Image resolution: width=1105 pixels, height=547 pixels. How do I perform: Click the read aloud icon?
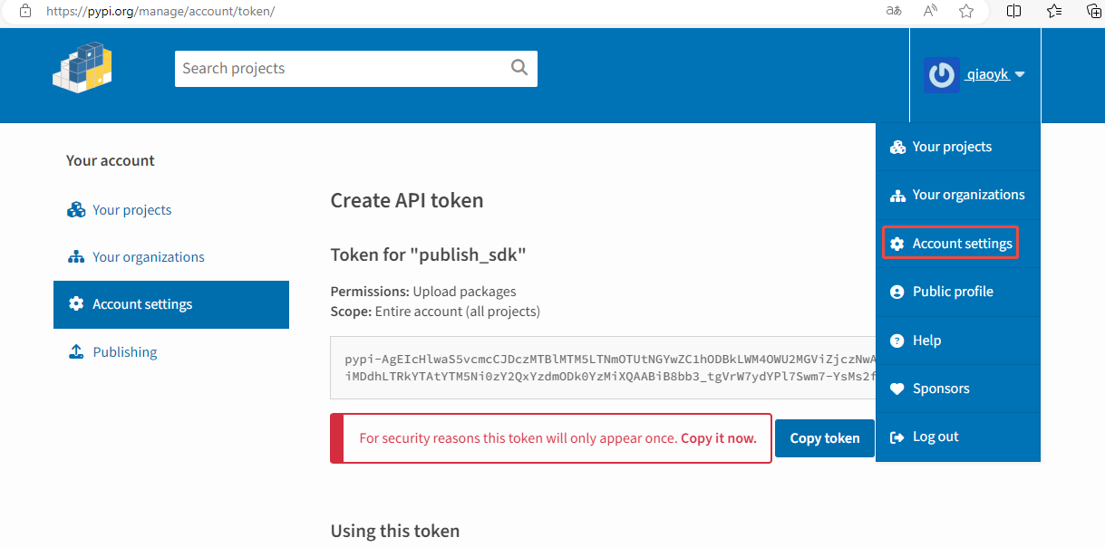[x=930, y=11]
